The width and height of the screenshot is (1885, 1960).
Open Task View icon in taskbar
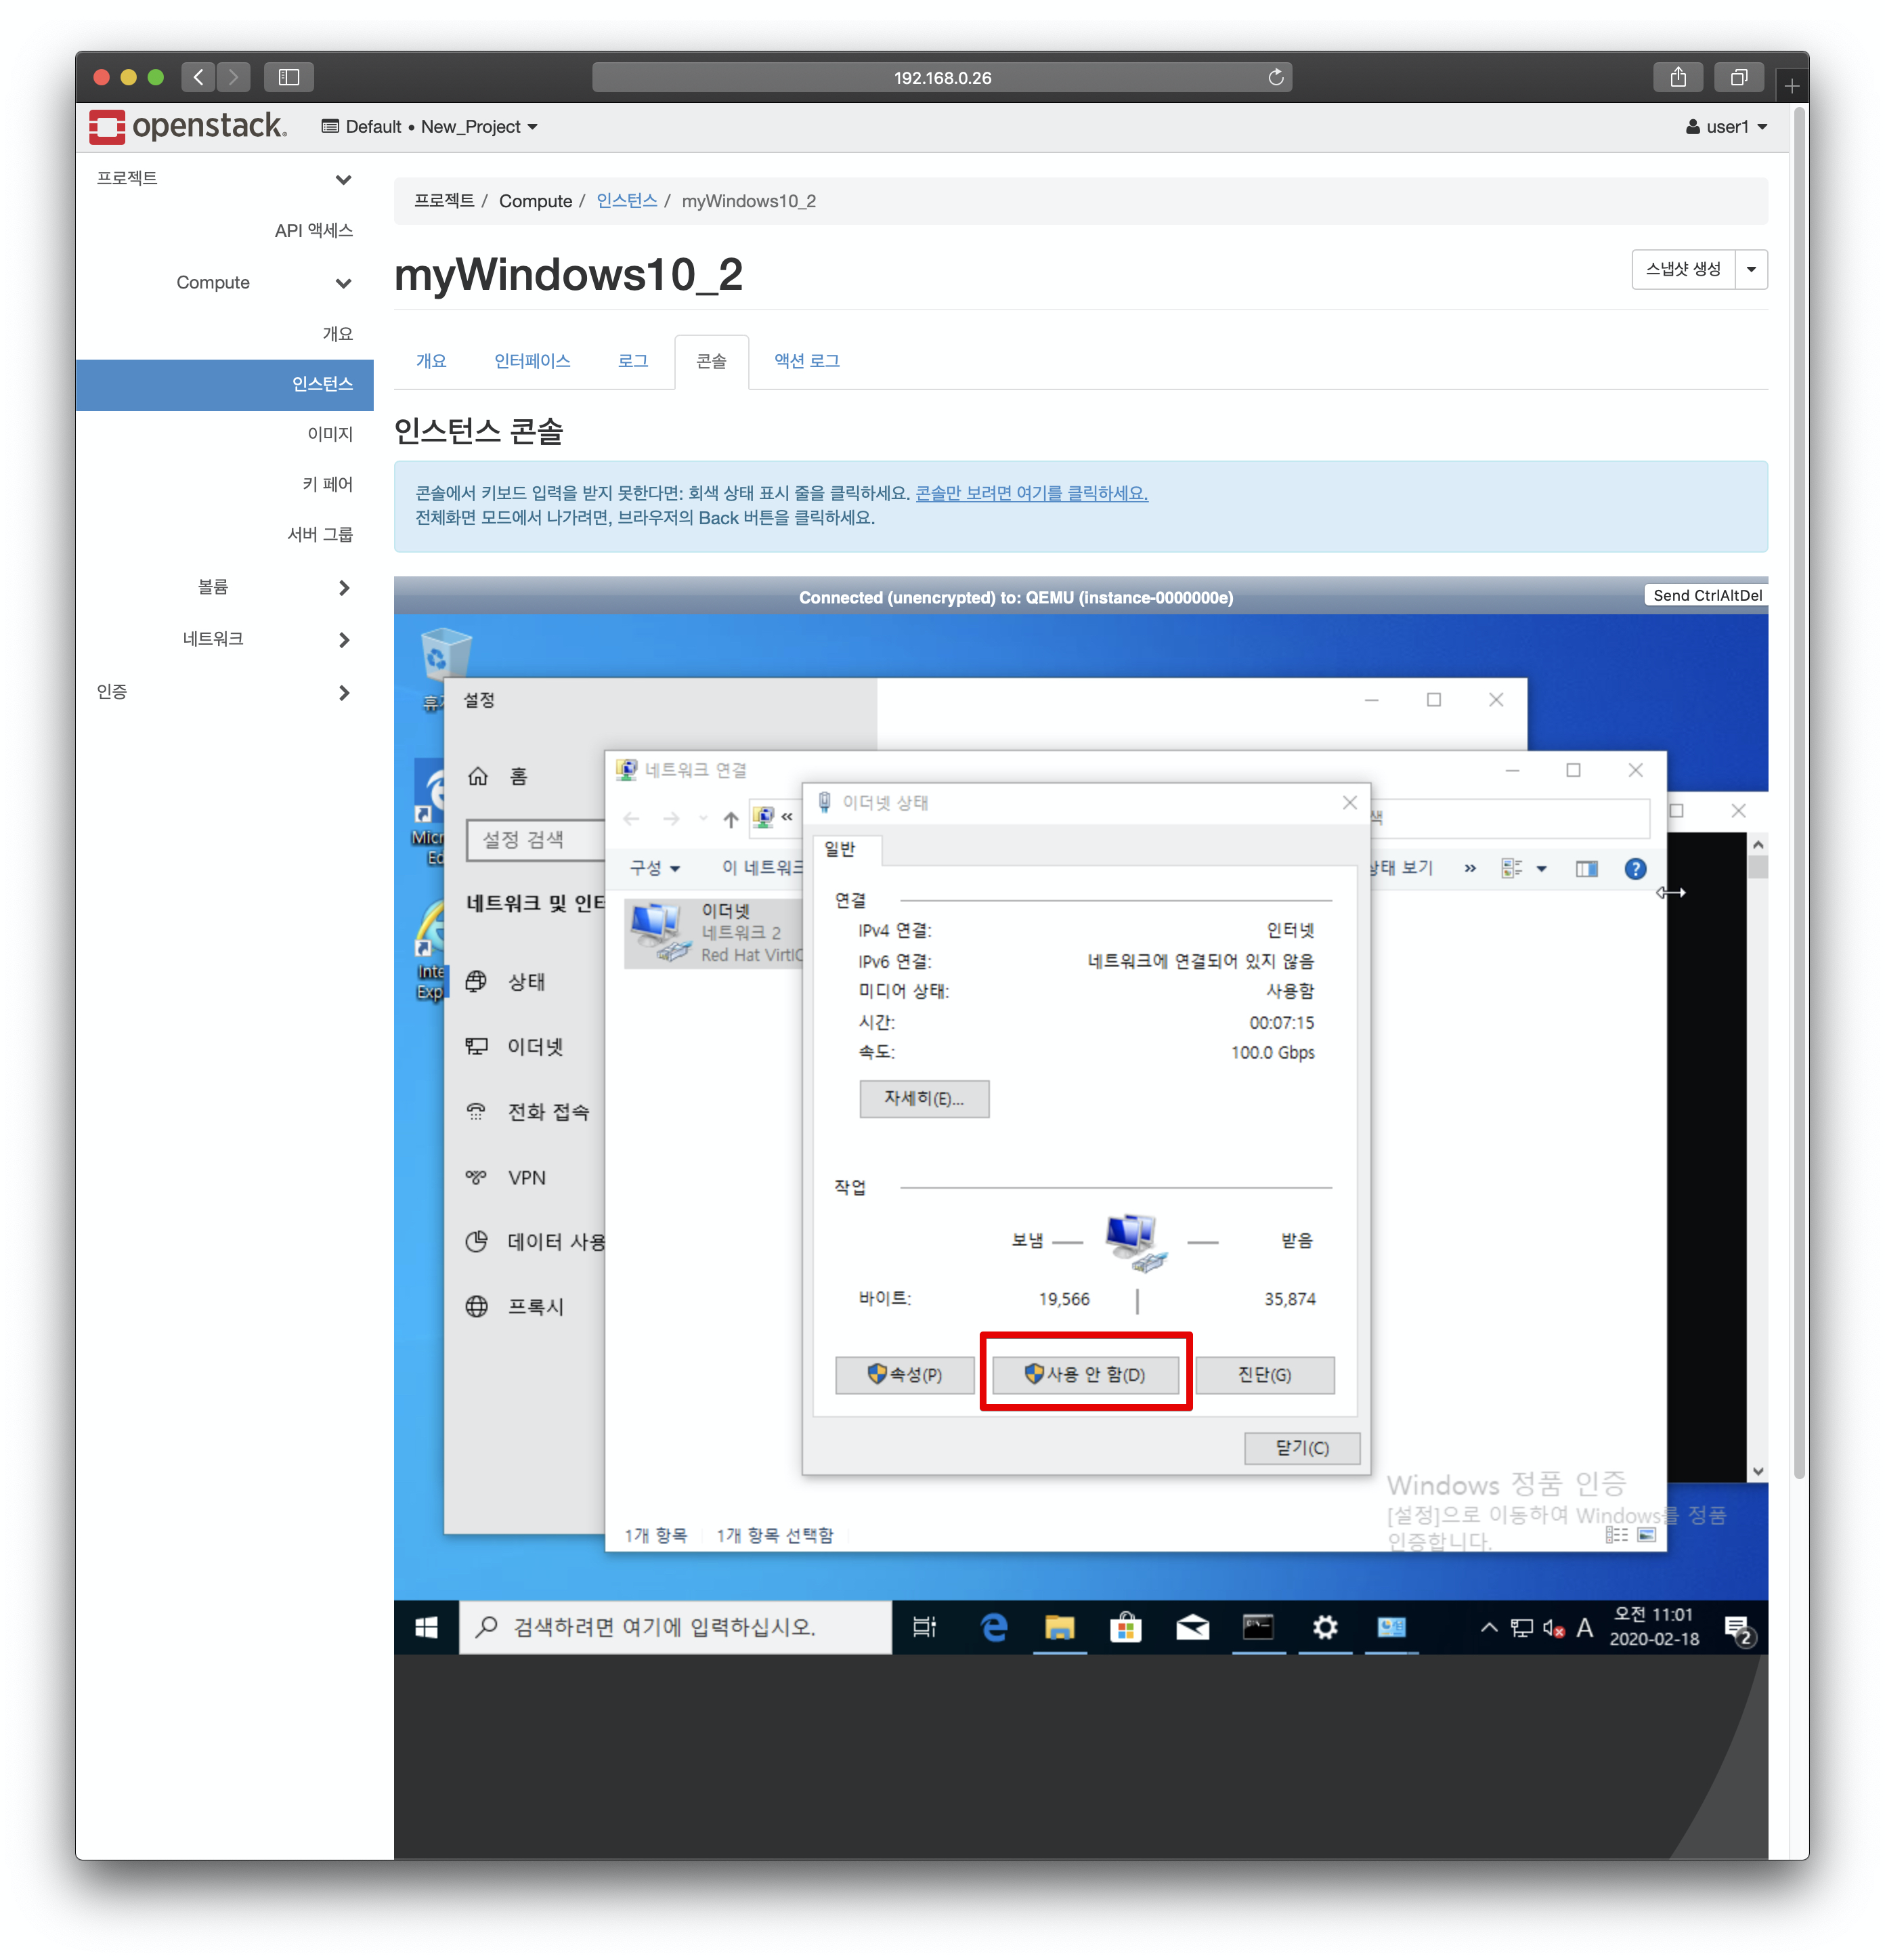[924, 1628]
